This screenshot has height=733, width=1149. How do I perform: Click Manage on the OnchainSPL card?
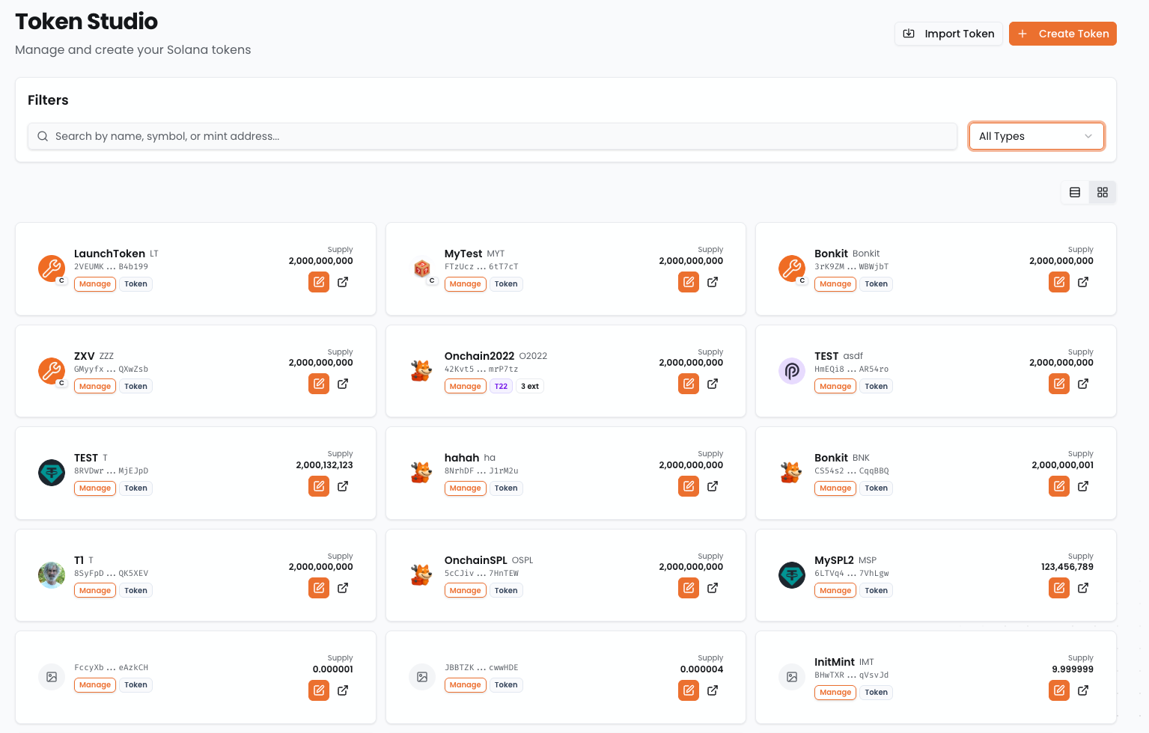(465, 591)
